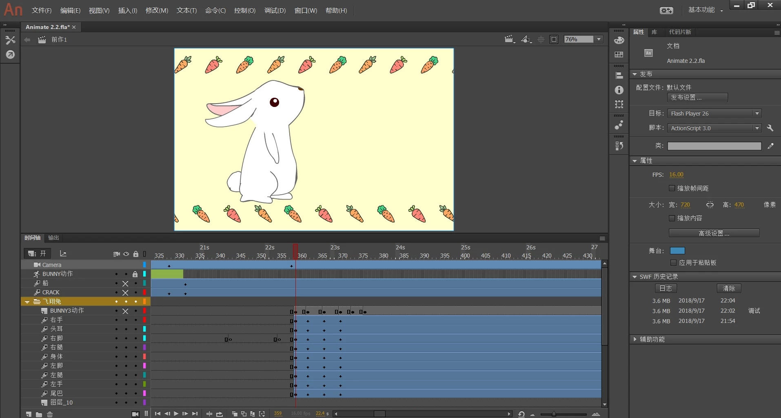Click the new layer icon
Image resolution: width=781 pixels, height=418 pixels.
29,414
